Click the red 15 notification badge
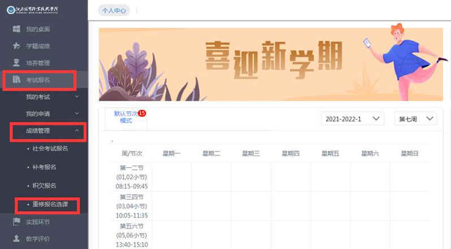 pyautogui.click(x=142, y=113)
